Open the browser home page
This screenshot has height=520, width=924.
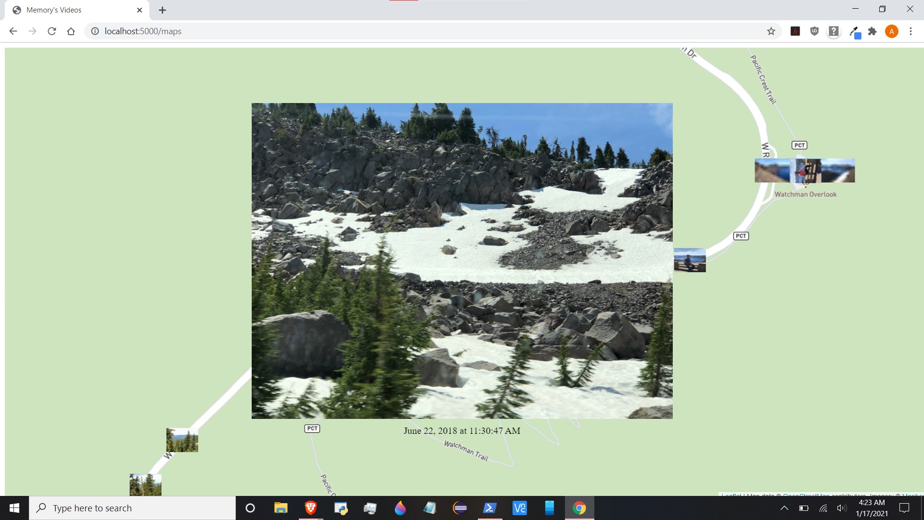pos(71,31)
